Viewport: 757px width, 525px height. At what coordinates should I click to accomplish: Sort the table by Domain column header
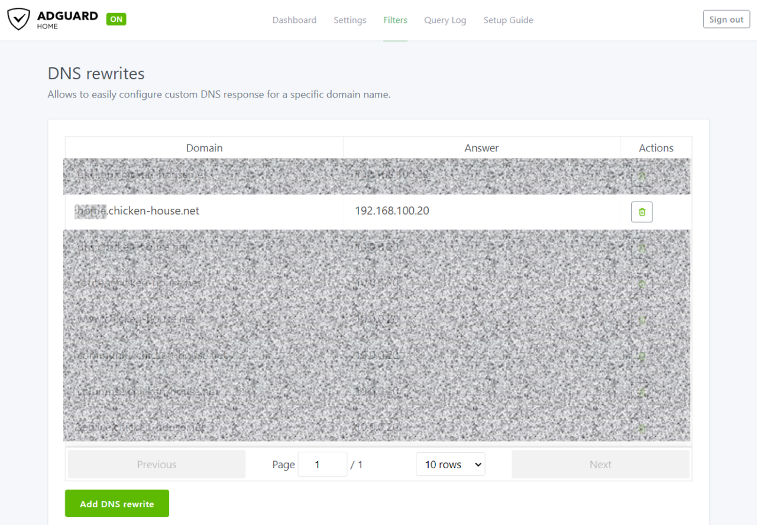(204, 148)
